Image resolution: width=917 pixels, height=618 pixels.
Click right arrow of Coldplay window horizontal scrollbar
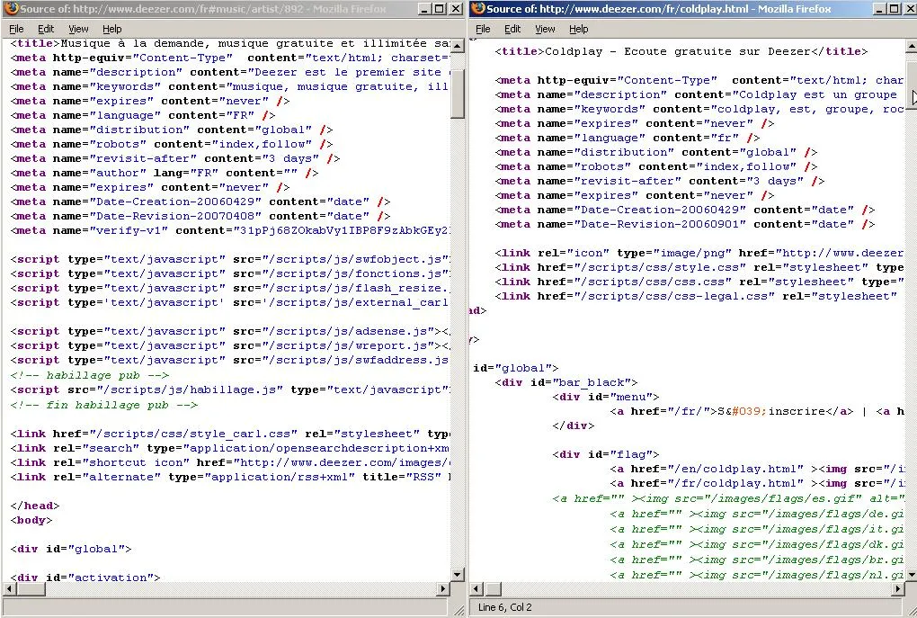pos(898,588)
